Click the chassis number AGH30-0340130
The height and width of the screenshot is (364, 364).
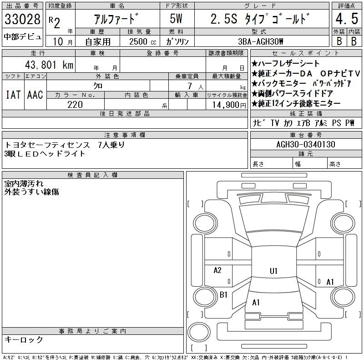(x=306, y=144)
